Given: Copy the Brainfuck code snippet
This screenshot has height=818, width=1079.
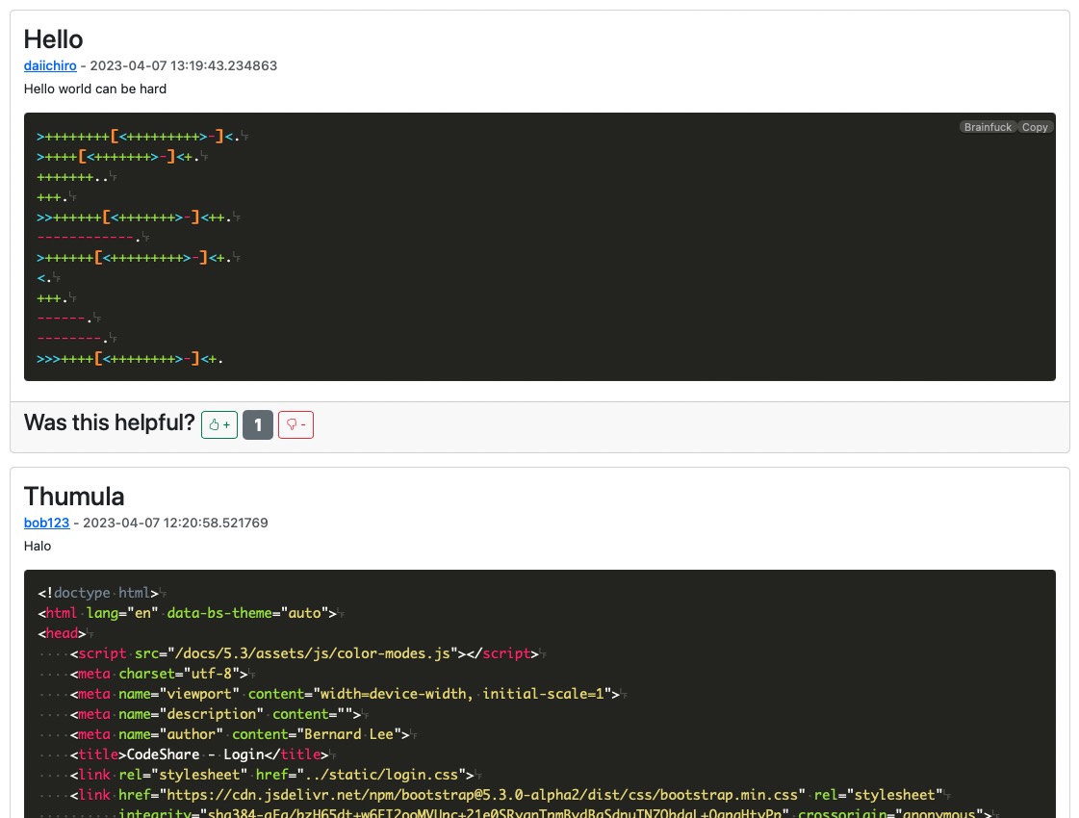Looking at the screenshot, I should click(1035, 127).
